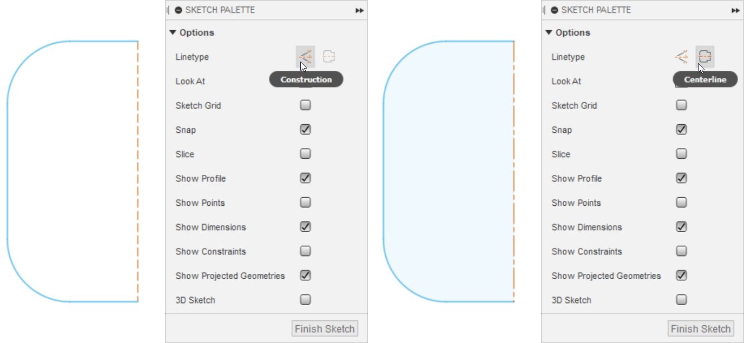Select Construction linetype in the left palette
The width and height of the screenshot is (744, 343).
click(x=305, y=56)
